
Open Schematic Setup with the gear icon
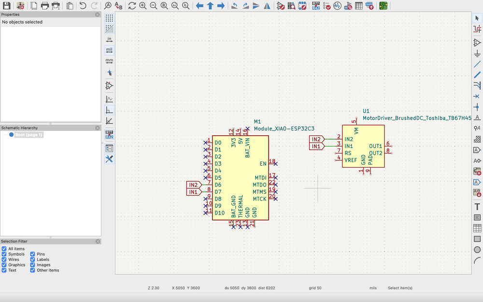21,6
